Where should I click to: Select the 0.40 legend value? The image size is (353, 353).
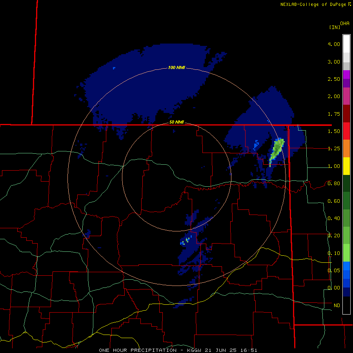(334, 218)
